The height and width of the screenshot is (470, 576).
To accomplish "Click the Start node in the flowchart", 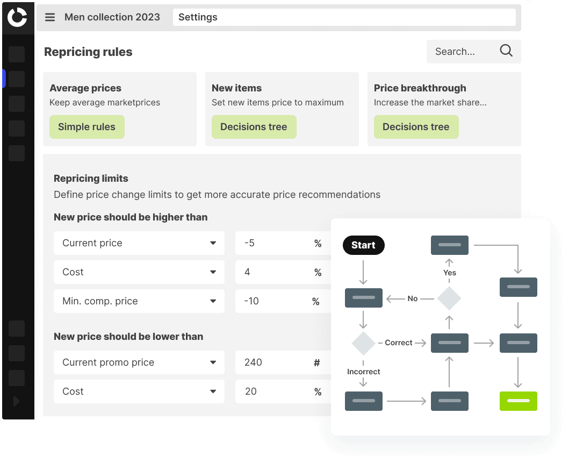I will (x=363, y=245).
